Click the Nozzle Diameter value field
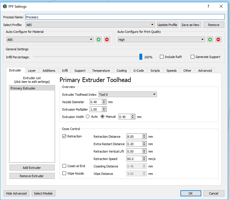Screen dimensions: 230x200 [x=96, y=102]
